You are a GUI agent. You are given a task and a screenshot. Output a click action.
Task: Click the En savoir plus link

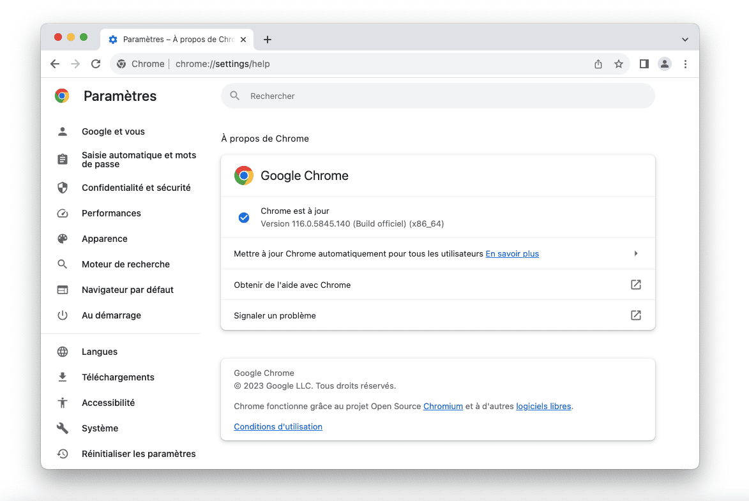(512, 253)
